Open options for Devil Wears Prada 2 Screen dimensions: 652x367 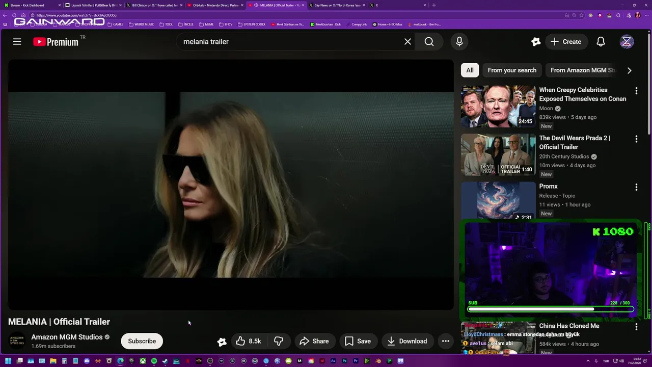click(636, 139)
